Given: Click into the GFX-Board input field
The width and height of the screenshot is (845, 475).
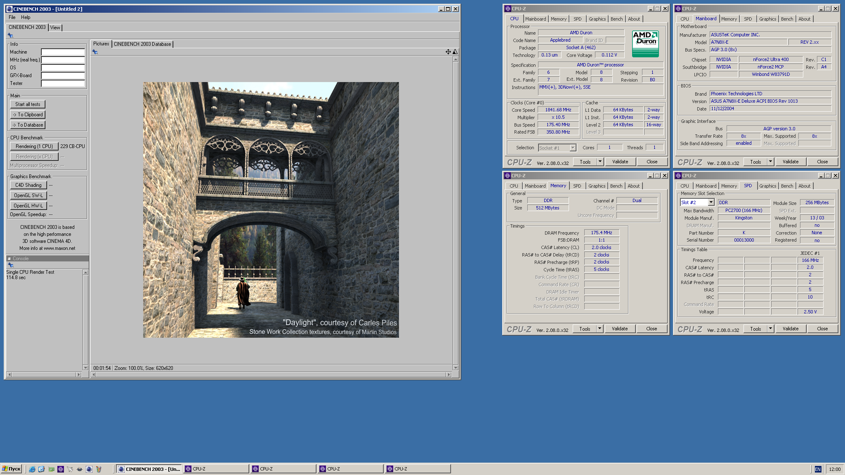Looking at the screenshot, I should (63, 75).
